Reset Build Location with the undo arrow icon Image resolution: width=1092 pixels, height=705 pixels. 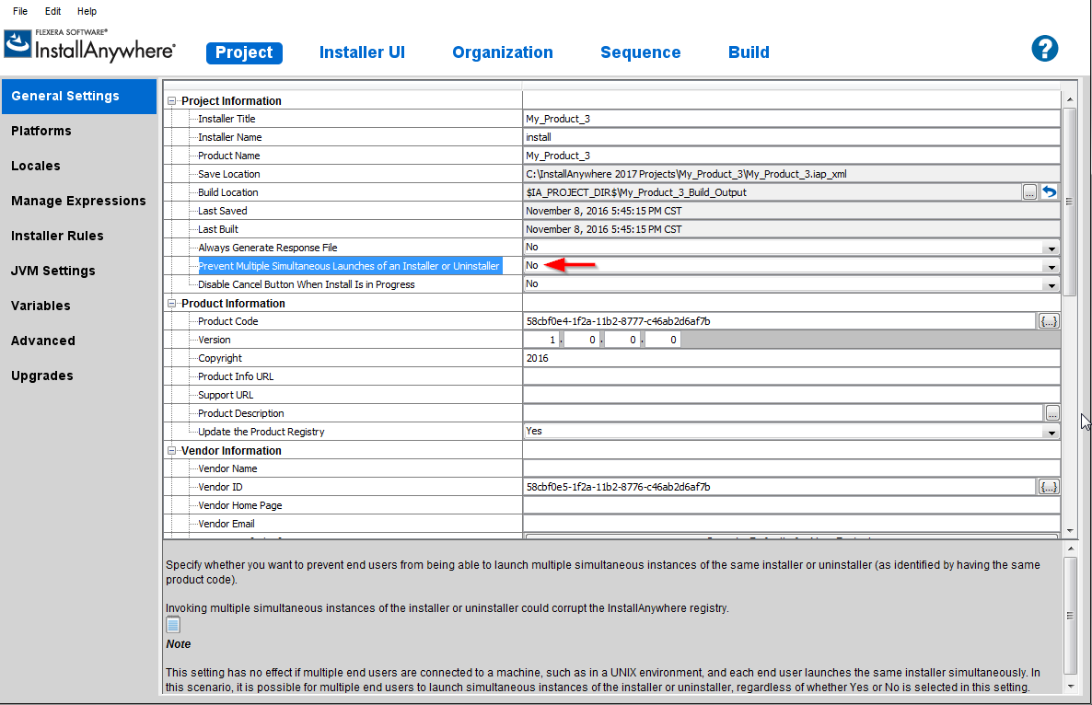coord(1049,192)
